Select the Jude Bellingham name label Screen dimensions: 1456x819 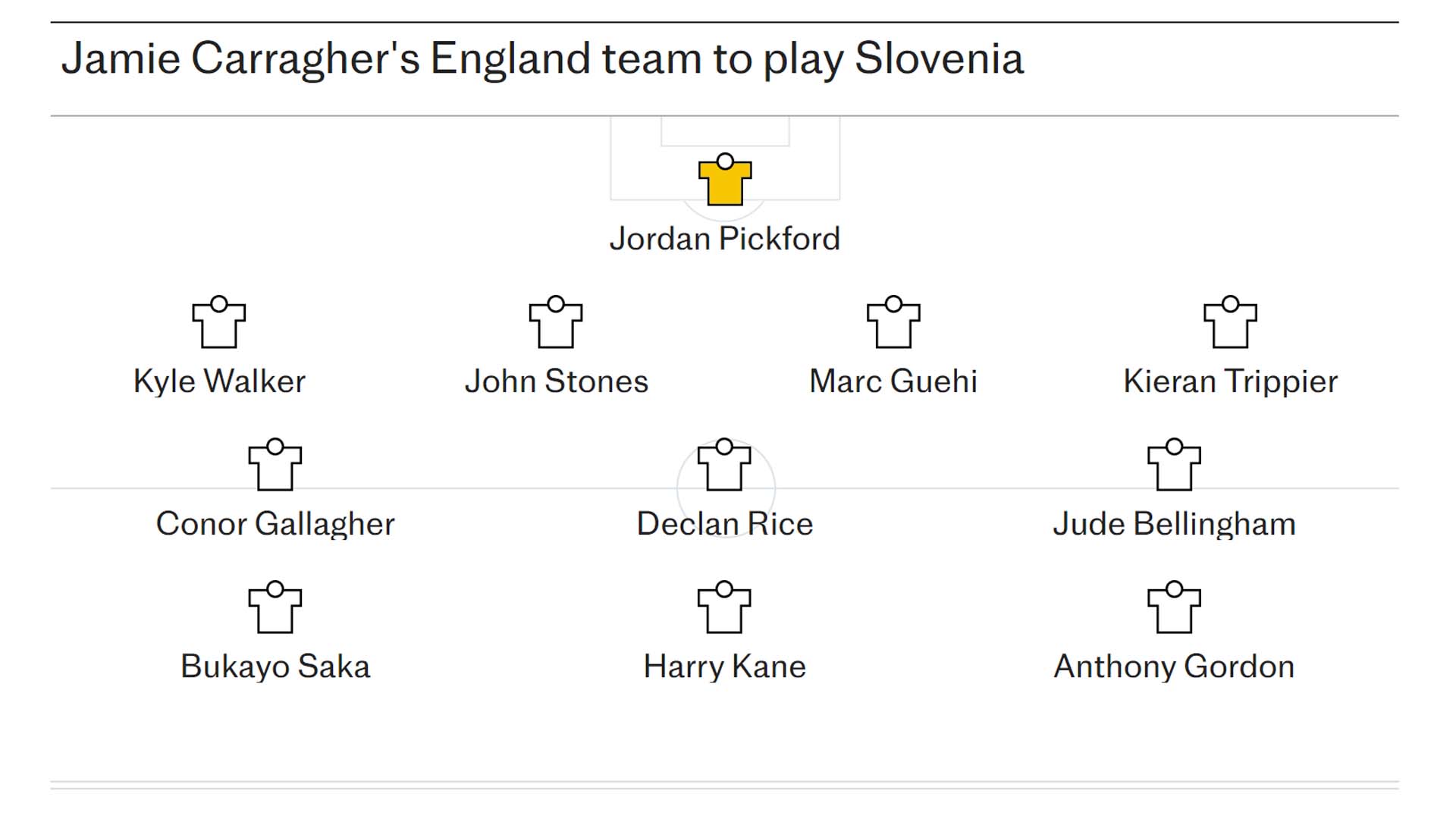(1174, 524)
